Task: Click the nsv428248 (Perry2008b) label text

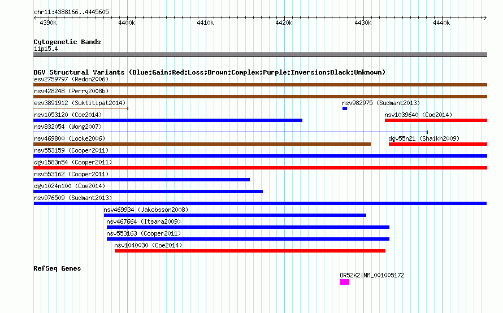Action: [71, 91]
